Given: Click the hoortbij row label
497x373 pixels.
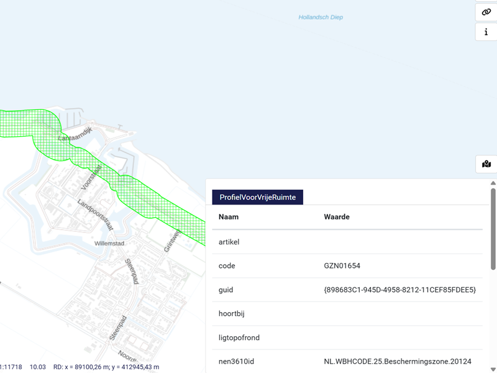Looking at the screenshot, I should pyautogui.click(x=231, y=314).
